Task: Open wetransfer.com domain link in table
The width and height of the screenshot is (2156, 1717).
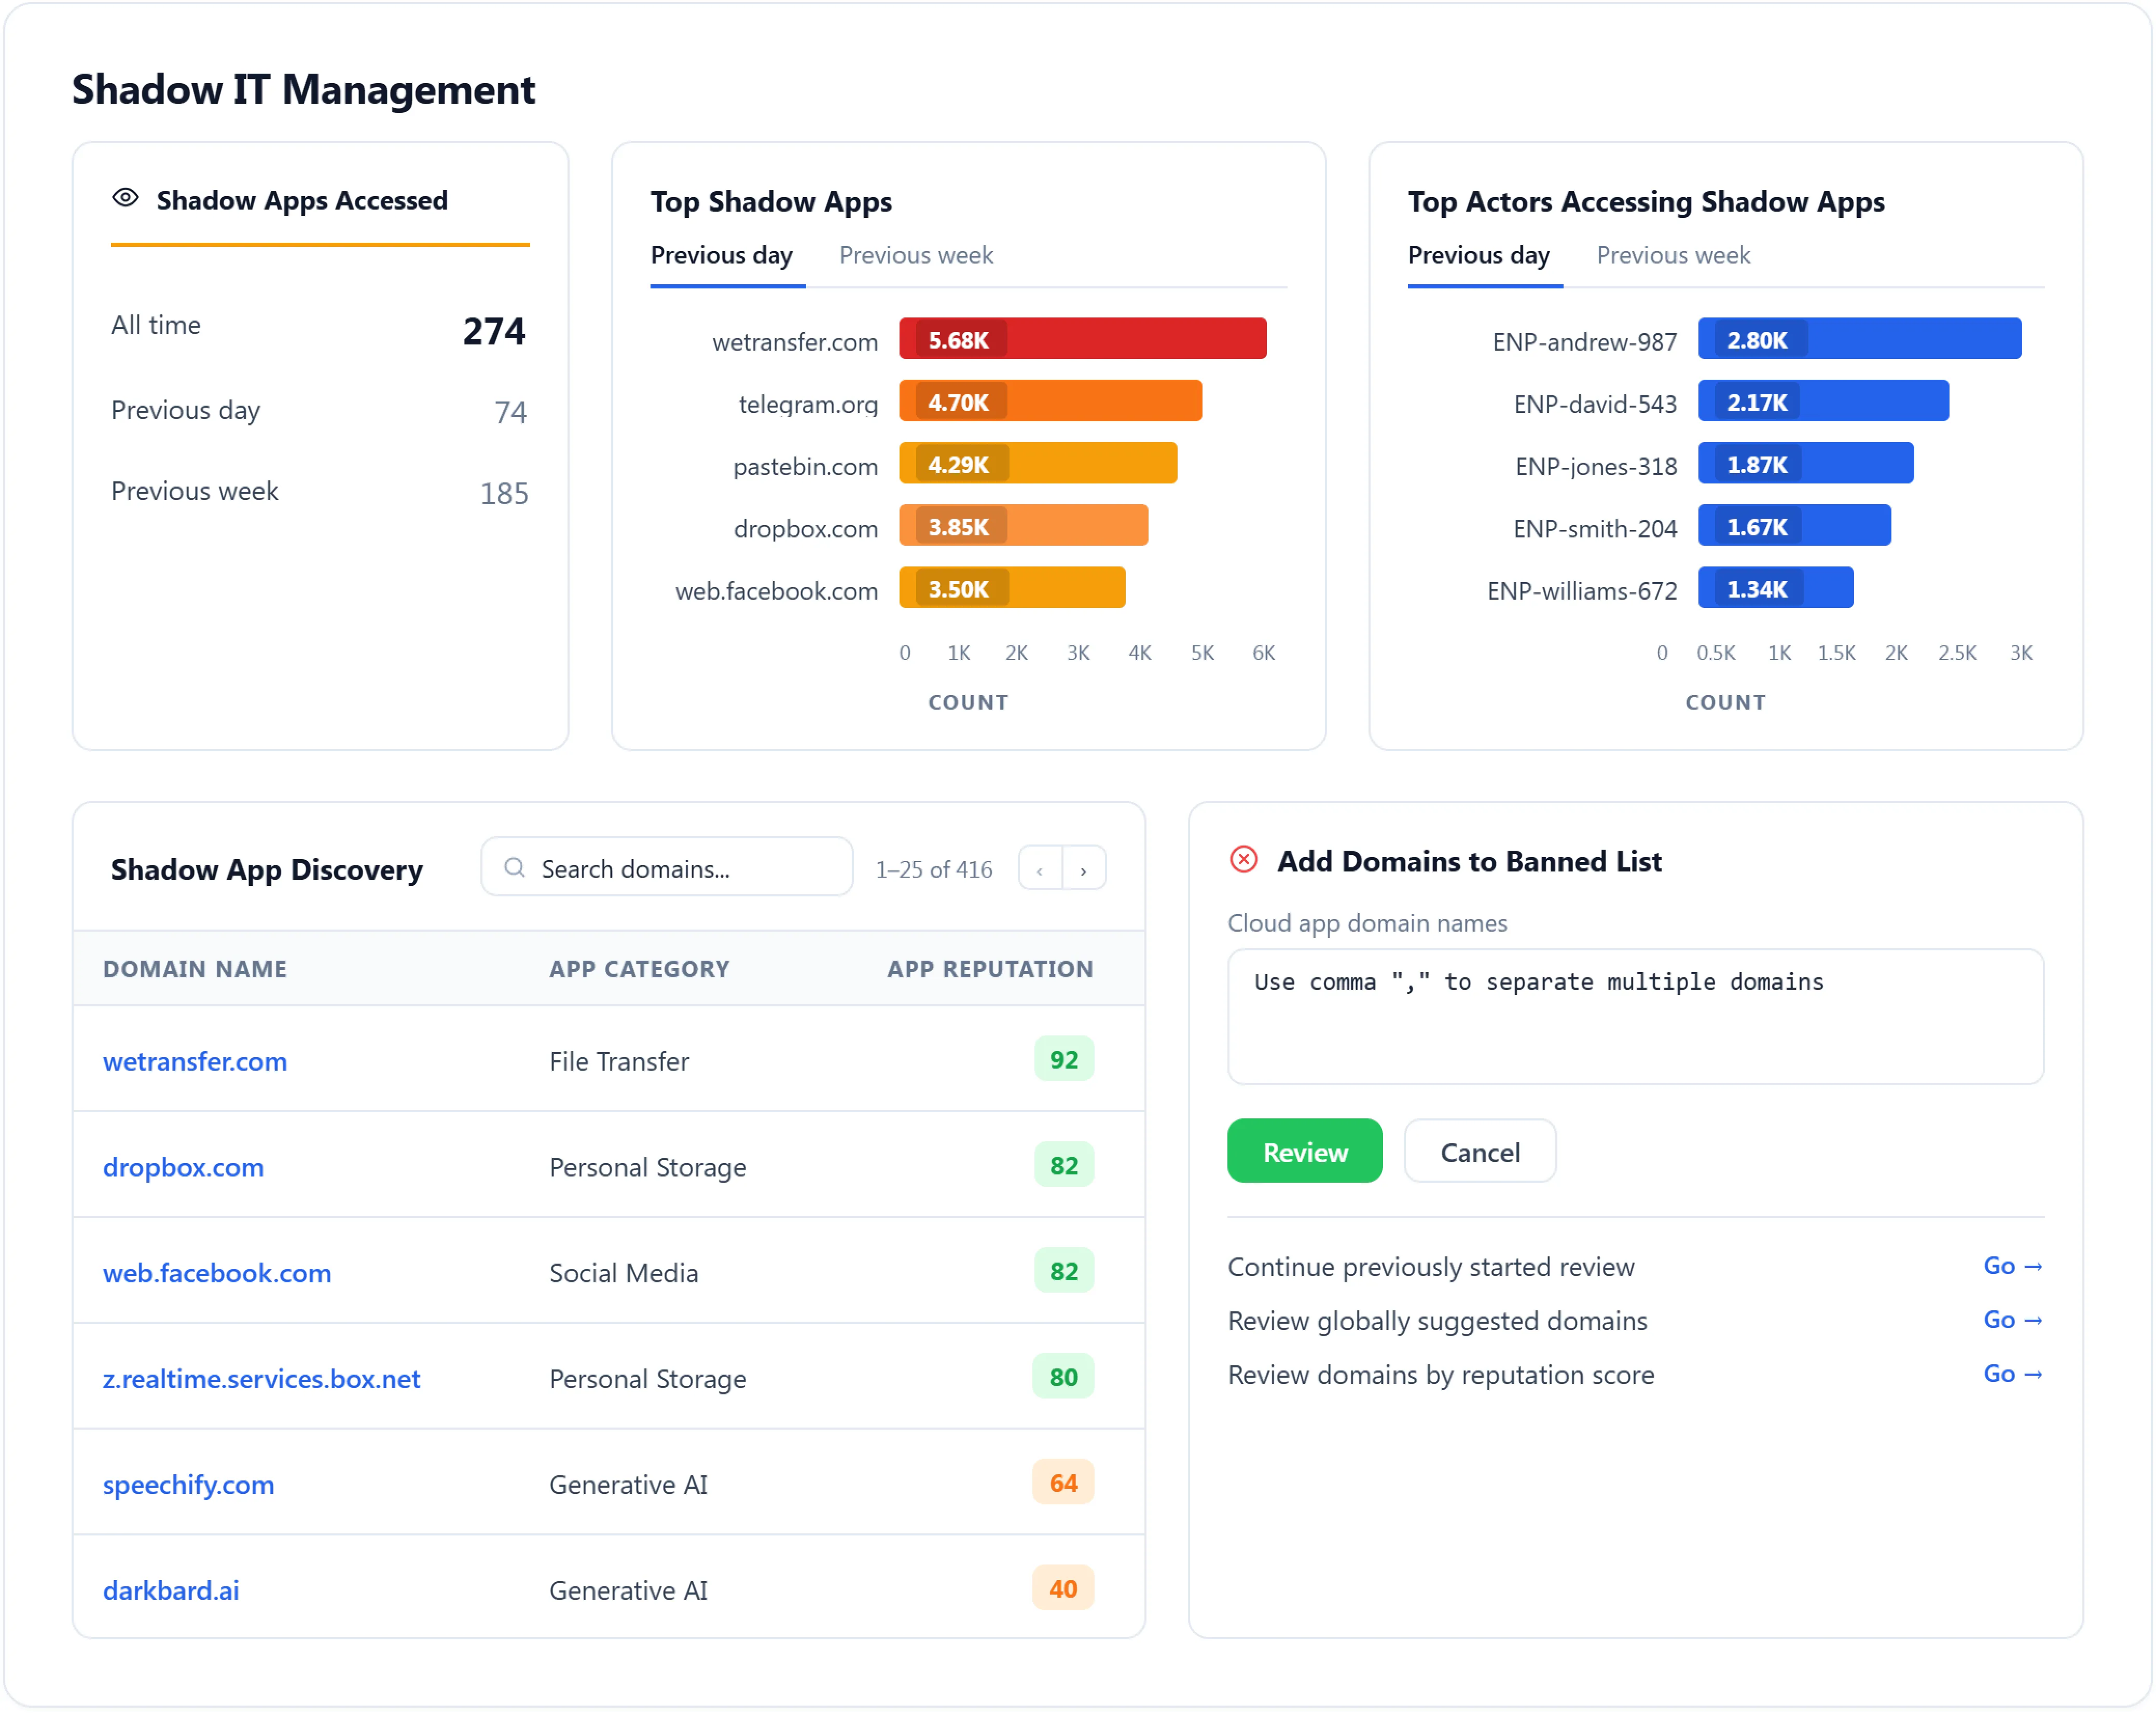Action: pyautogui.click(x=195, y=1061)
